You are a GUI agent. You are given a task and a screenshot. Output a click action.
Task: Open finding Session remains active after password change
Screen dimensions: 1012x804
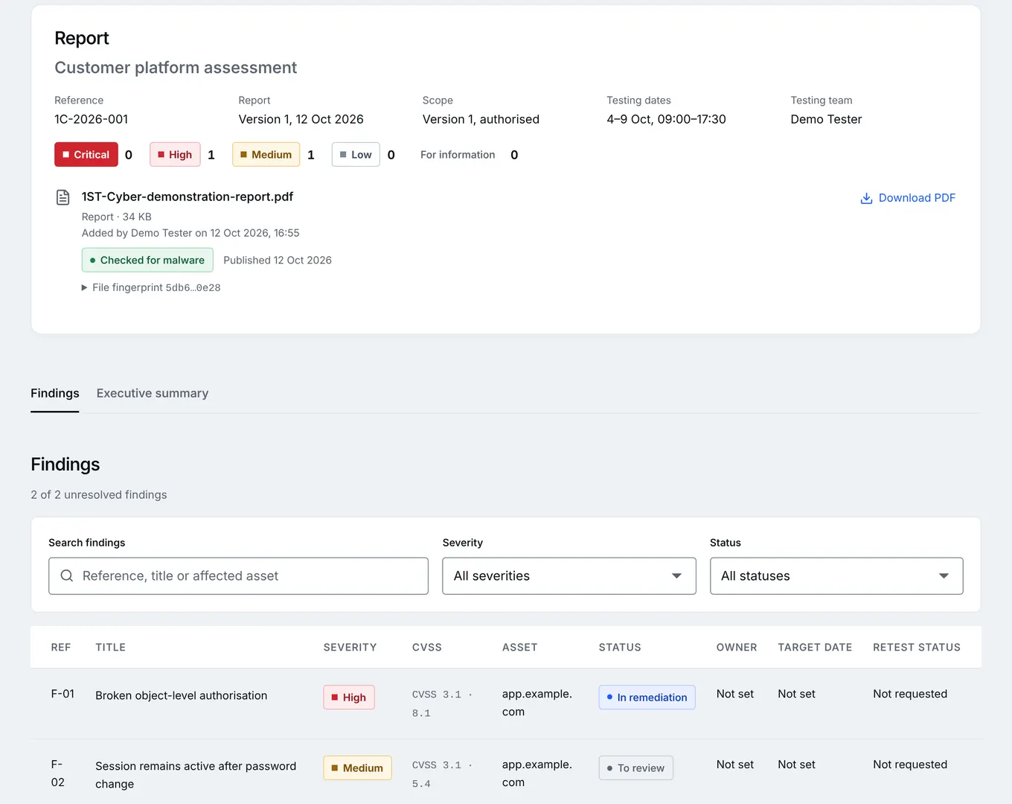196,775
